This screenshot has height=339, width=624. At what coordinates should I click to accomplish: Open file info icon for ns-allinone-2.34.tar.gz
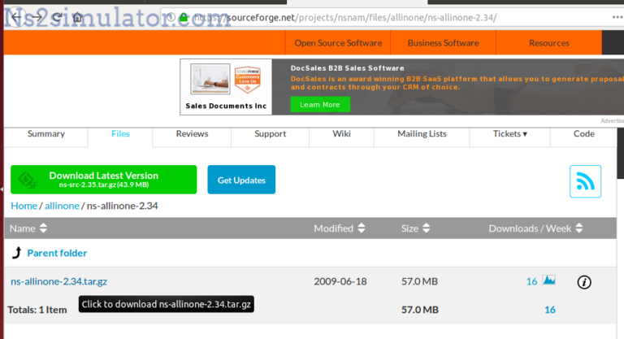point(583,282)
